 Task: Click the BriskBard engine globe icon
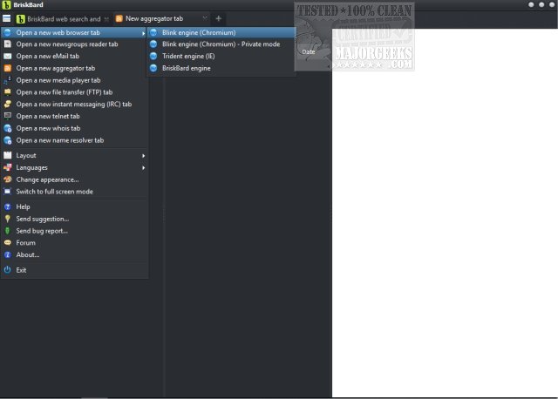click(x=153, y=68)
